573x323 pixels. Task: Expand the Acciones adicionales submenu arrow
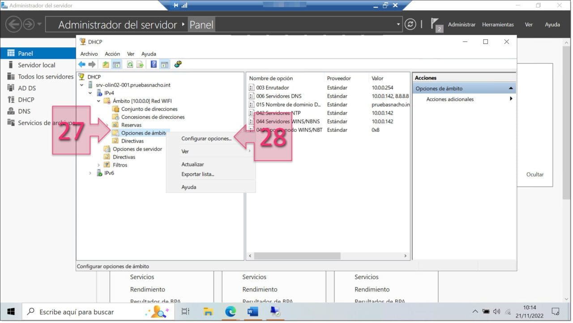(x=511, y=99)
